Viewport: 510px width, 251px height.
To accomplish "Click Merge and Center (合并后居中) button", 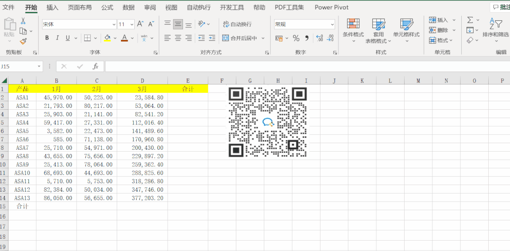I will (x=240, y=38).
